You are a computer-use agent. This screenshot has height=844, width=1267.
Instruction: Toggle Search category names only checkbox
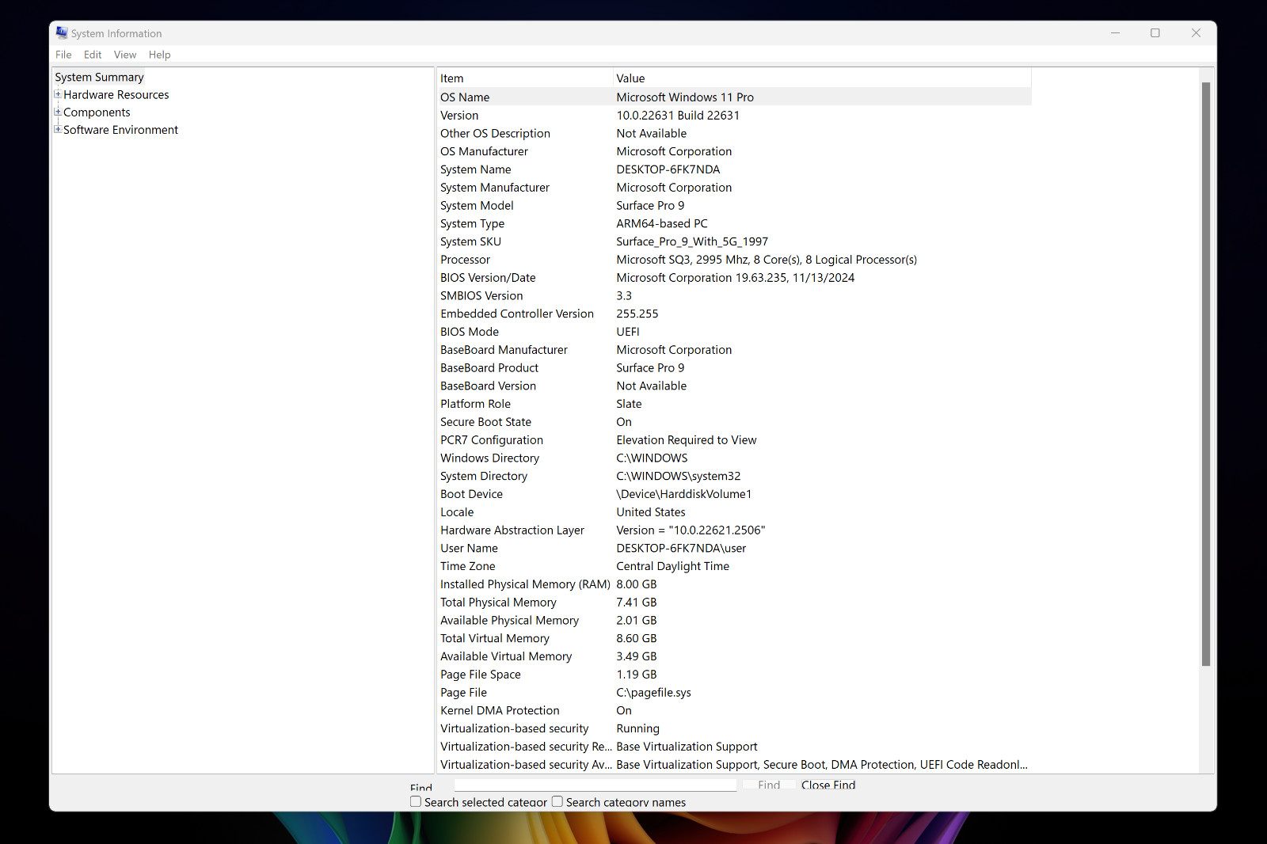(557, 802)
